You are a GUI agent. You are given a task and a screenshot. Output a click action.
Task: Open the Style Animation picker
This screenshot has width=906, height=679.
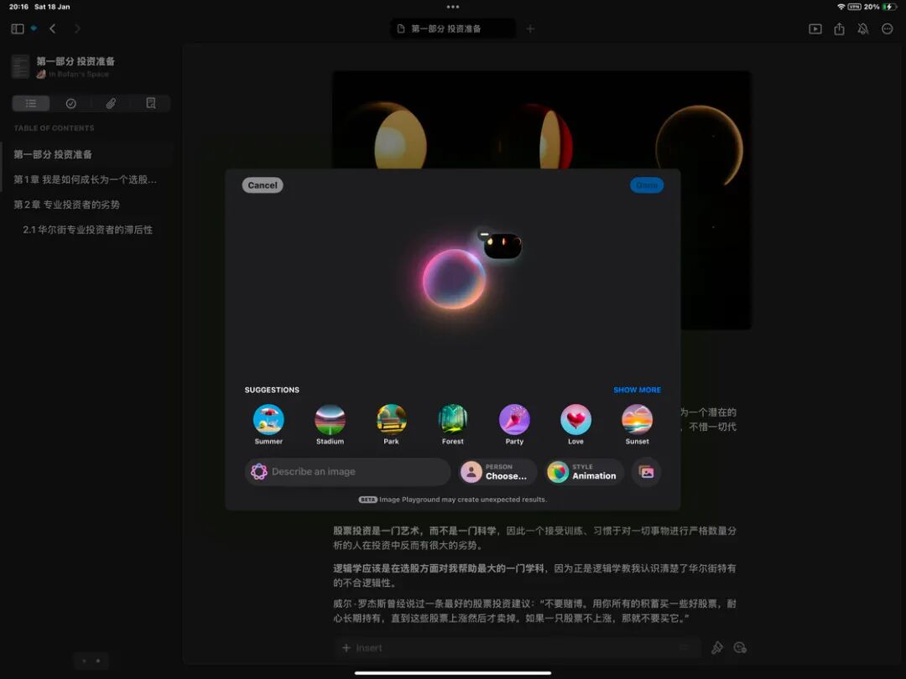585,472
